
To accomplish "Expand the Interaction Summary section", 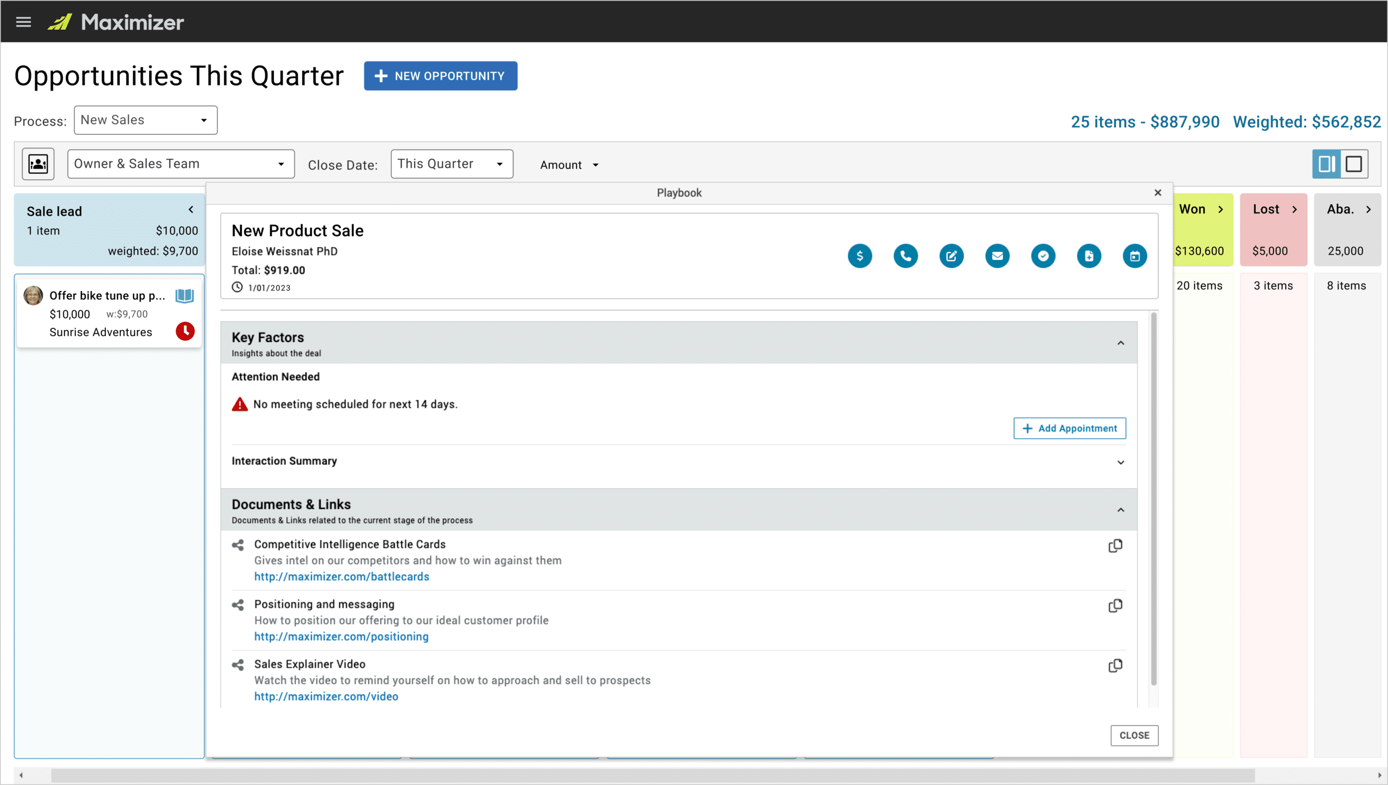I will click(1120, 462).
